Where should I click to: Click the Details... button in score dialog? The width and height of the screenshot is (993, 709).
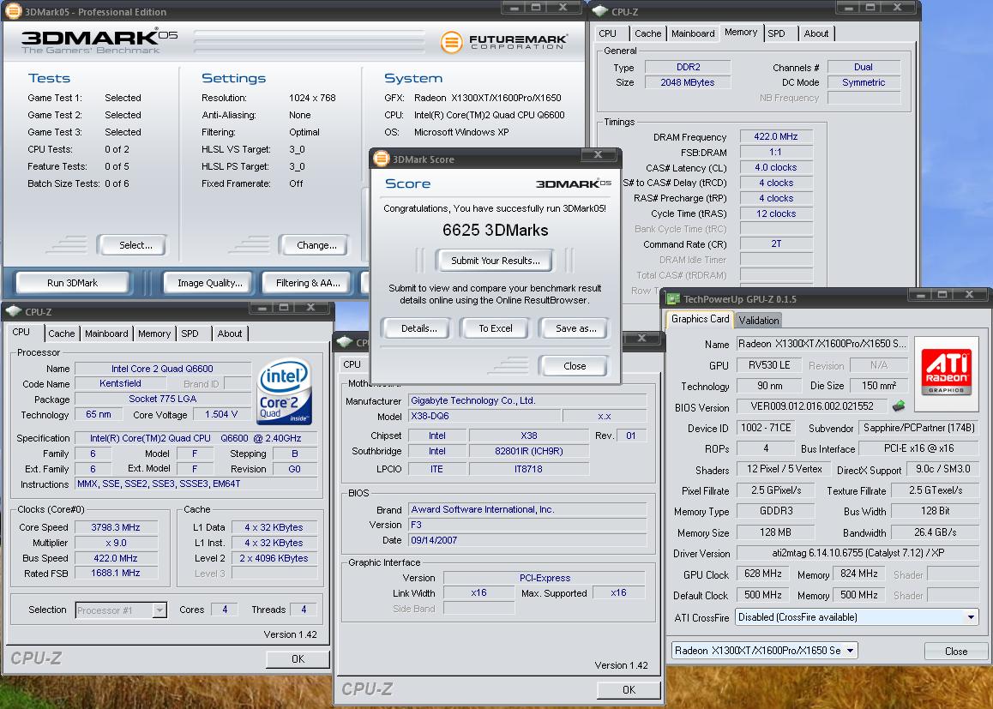417,327
